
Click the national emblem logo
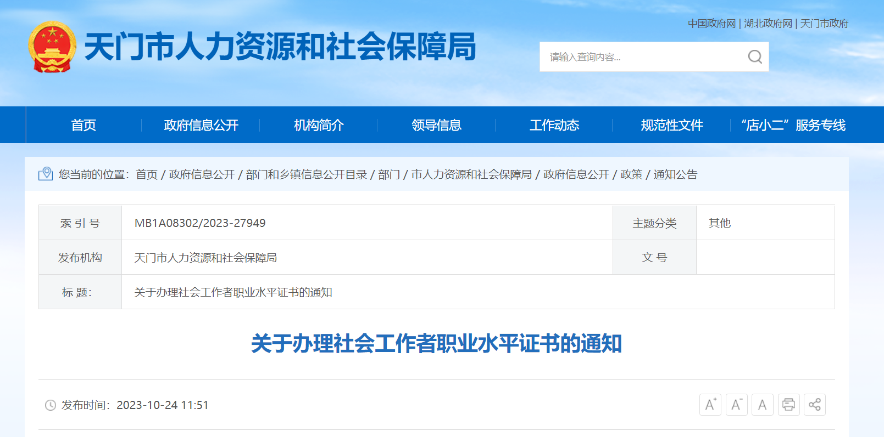tap(52, 47)
